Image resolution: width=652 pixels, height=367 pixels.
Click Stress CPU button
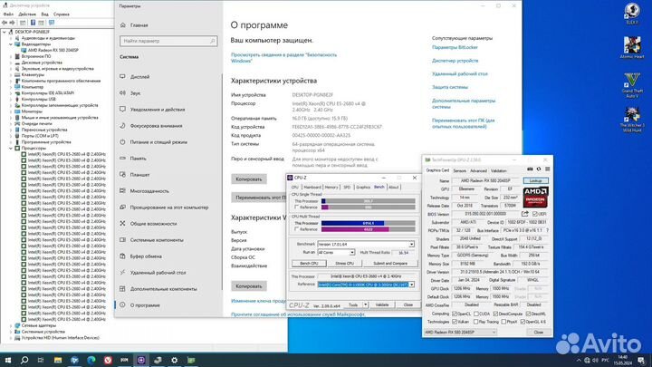[344, 264]
